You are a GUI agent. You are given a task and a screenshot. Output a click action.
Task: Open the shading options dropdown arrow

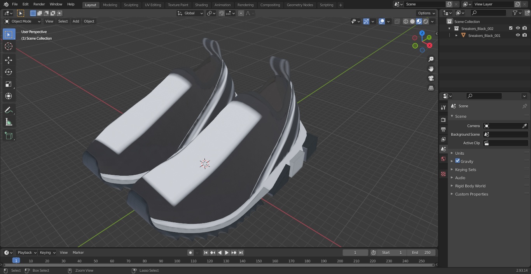(x=432, y=21)
